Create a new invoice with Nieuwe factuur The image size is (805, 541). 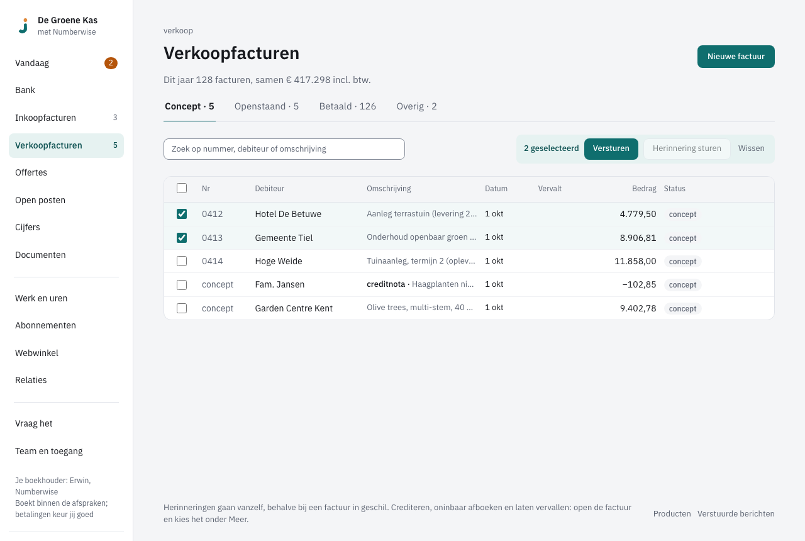pyautogui.click(x=736, y=57)
